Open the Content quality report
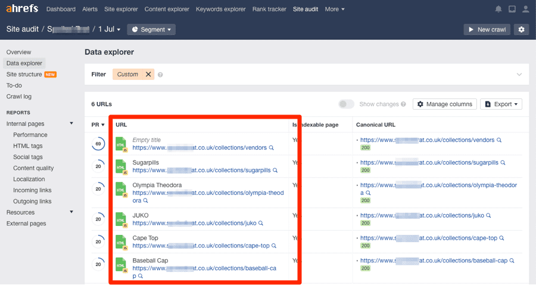This screenshot has height=285, width=536. click(x=33, y=168)
